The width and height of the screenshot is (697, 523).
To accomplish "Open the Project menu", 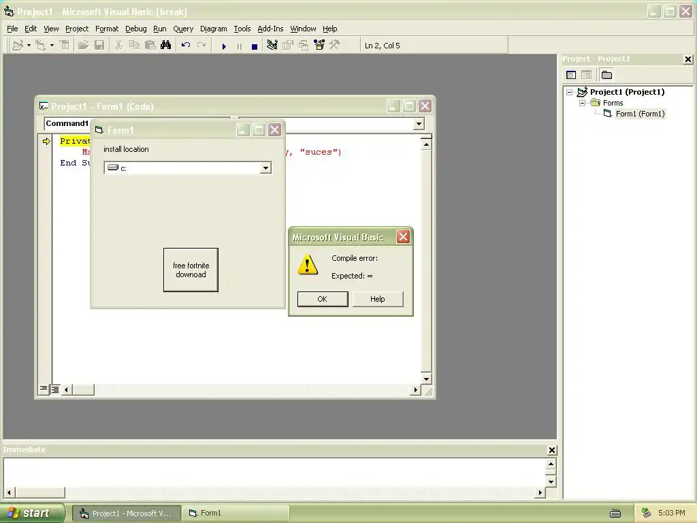I will click(77, 29).
